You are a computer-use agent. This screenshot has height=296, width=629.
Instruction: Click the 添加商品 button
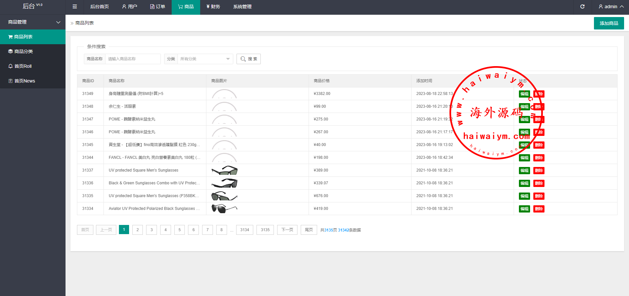[609, 23]
